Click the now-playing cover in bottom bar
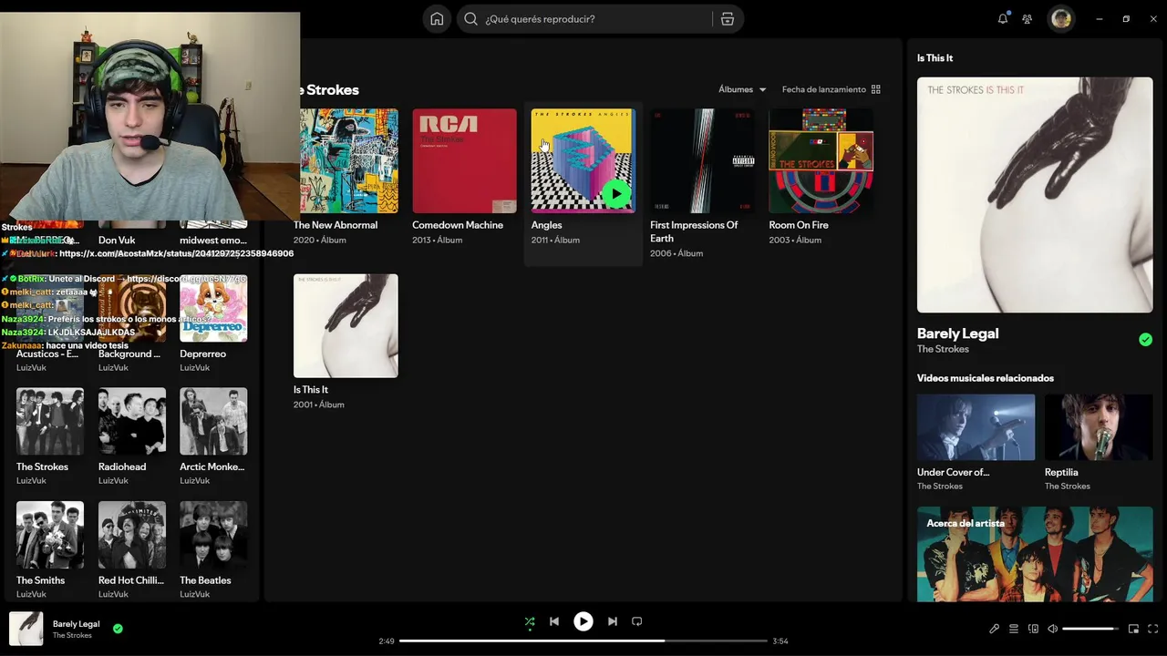Image resolution: width=1167 pixels, height=656 pixels. [26, 629]
